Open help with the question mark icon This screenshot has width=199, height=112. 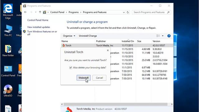(x=169, y=36)
